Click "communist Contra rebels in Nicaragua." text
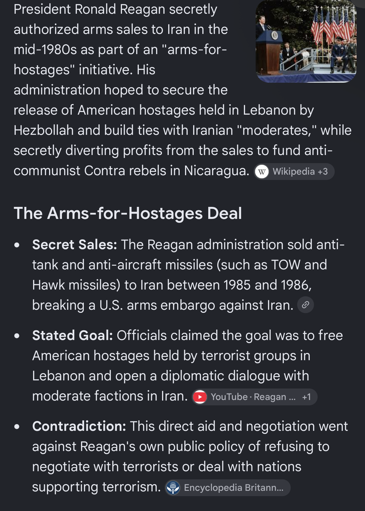Screen dimensions: 365x511 click(x=131, y=171)
